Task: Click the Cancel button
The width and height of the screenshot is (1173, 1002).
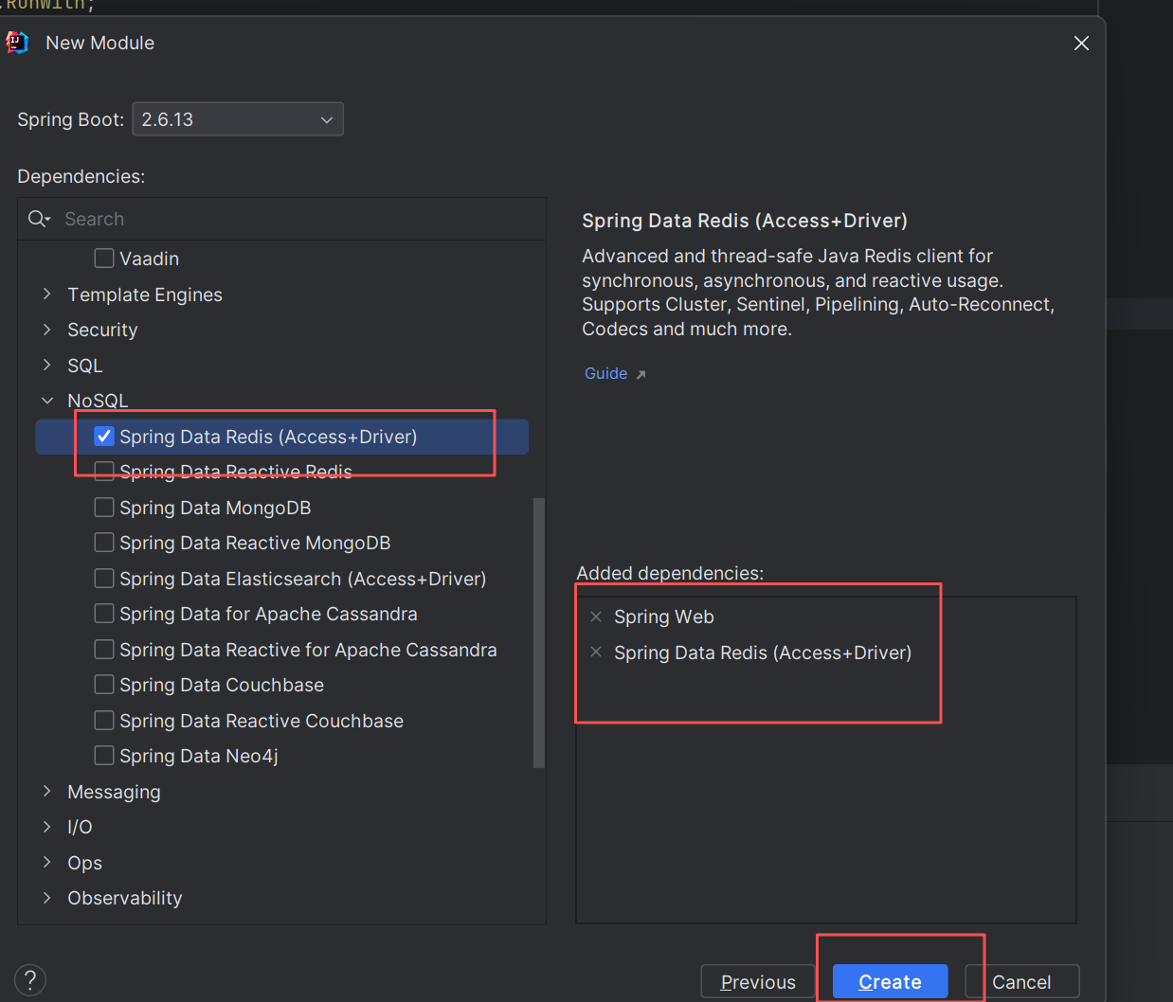Action: (1021, 981)
